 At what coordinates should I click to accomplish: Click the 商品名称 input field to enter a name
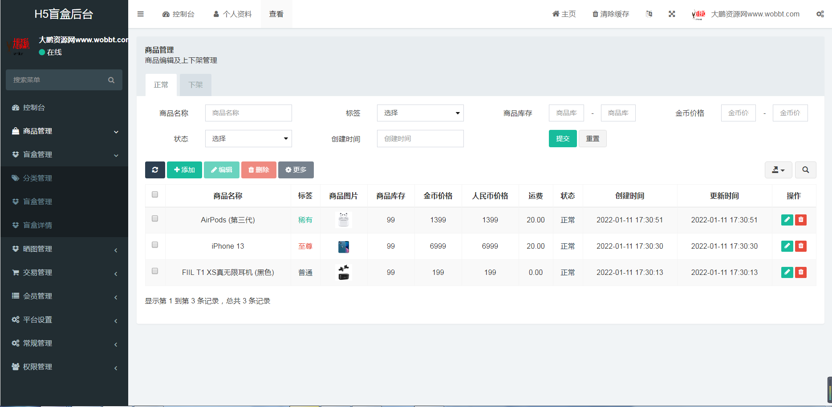click(x=248, y=113)
